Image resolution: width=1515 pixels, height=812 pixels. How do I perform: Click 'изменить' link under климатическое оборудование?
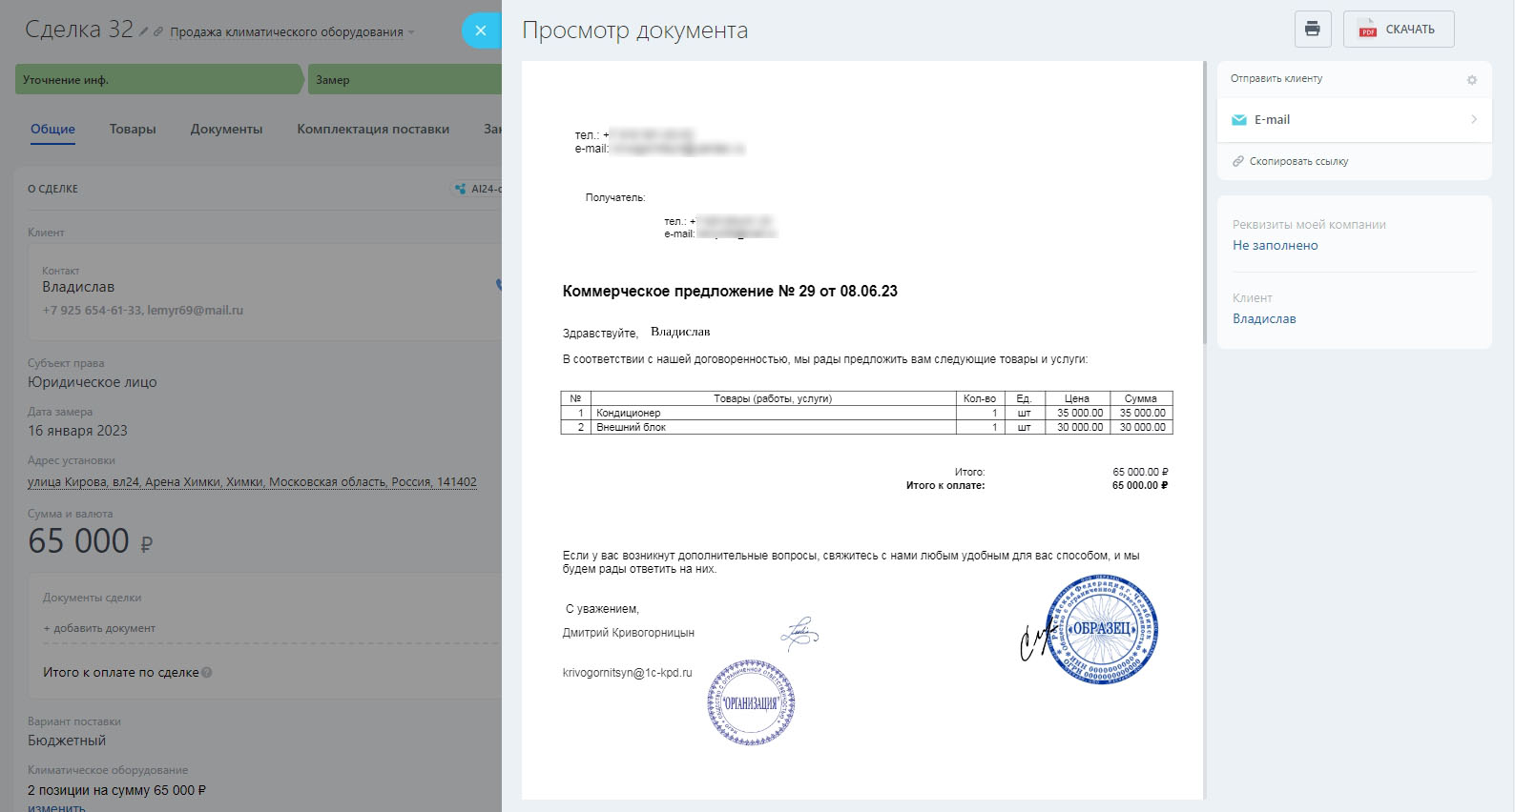pos(56,807)
